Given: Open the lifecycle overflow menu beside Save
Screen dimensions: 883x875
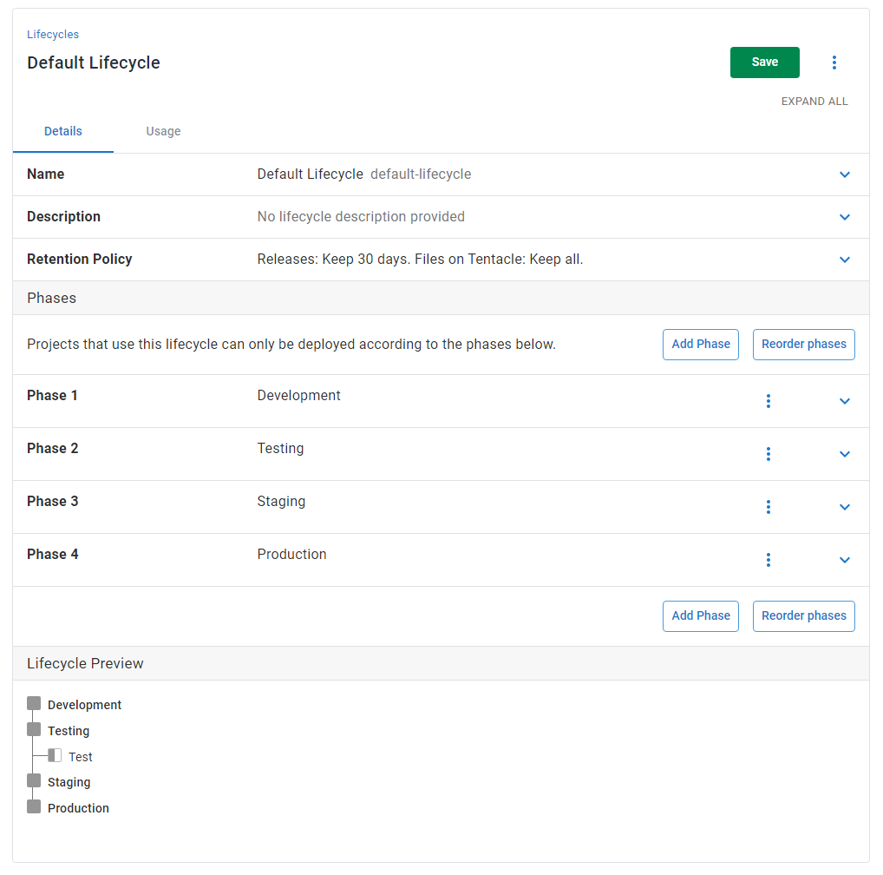Looking at the screenshot, I should [834, 62].
